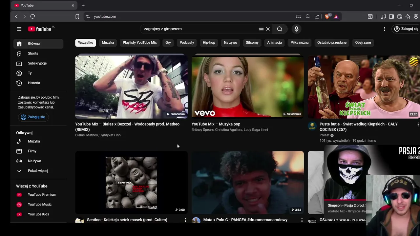420x236 pixels.
Task: Open a new browser tab
Action: [83, 6]
